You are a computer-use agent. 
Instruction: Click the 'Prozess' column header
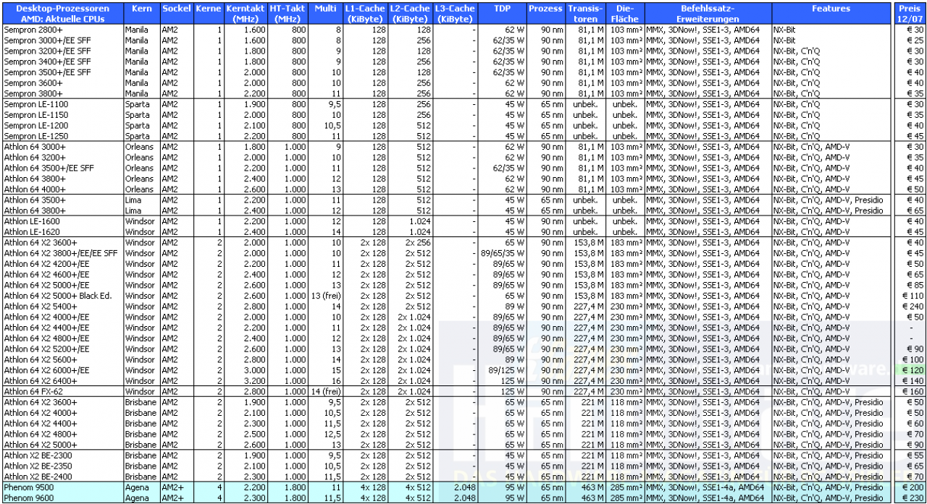[x=545, y=14]
